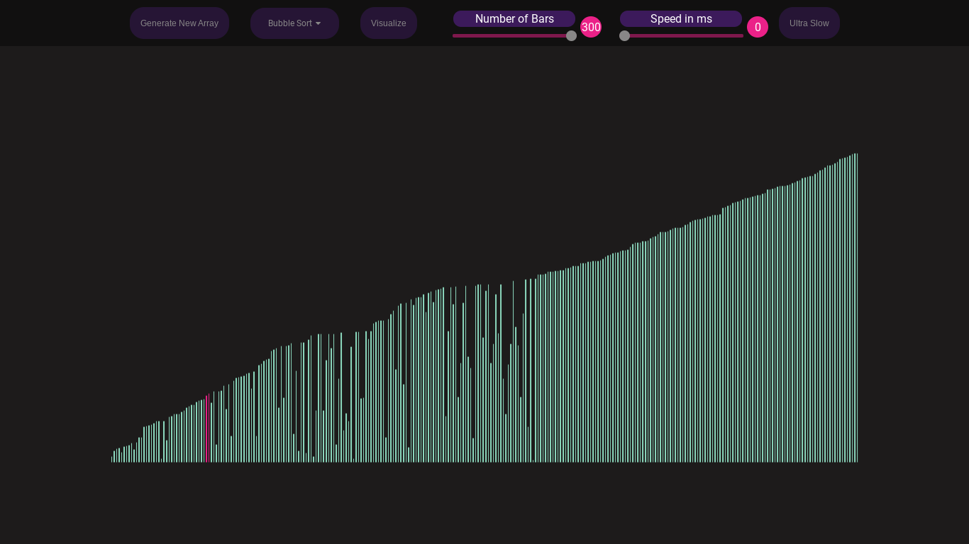Click the caret arrow beside Bubble Sort
969x544 pixels.
pyautogui.click(x=318, y=23)
